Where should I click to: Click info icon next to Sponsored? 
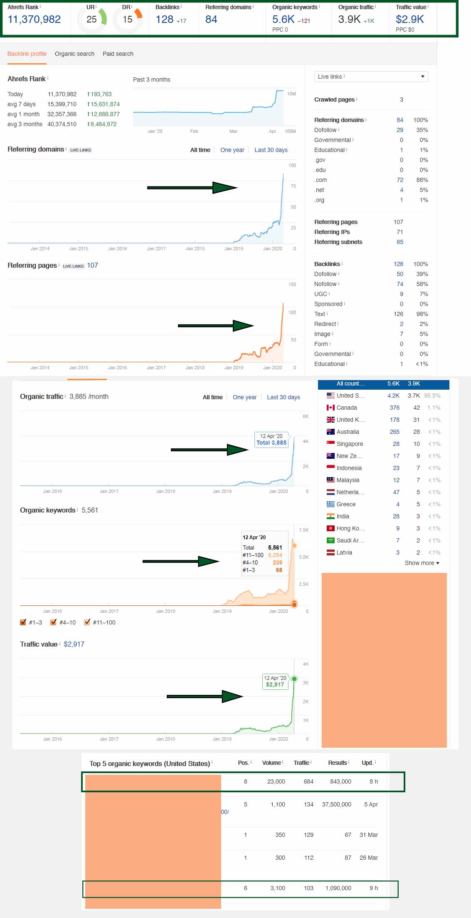tap(345, 304)
